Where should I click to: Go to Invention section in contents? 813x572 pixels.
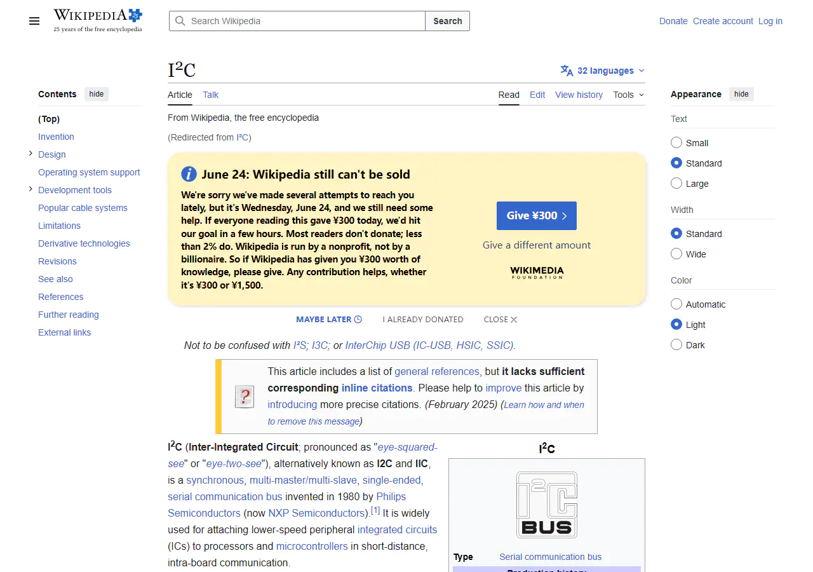56,137
